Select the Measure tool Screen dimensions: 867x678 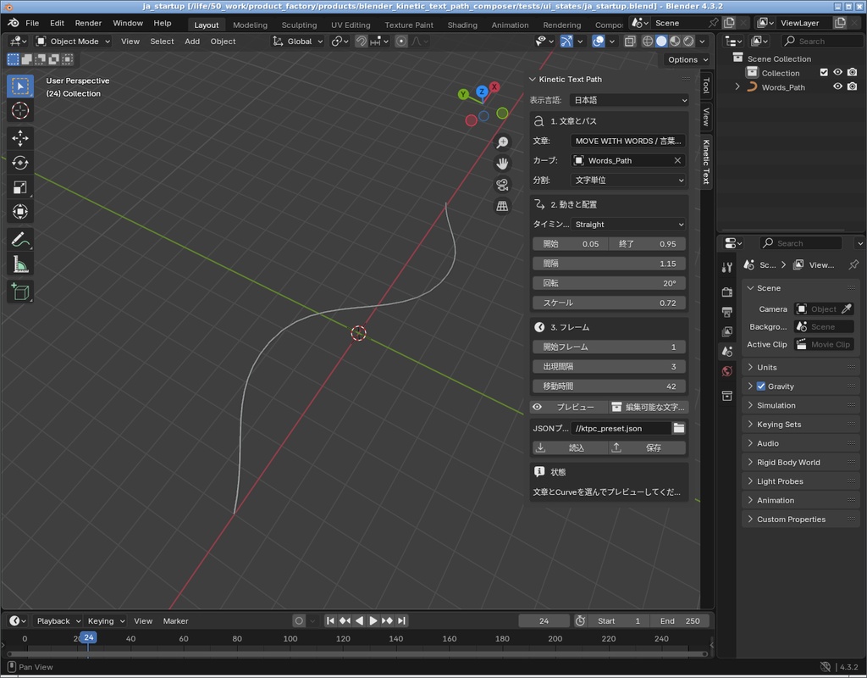pos(20,264)
